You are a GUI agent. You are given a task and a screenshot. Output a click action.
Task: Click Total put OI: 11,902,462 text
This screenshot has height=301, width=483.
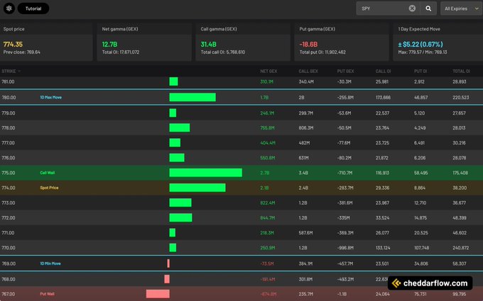tap(322, 52)
